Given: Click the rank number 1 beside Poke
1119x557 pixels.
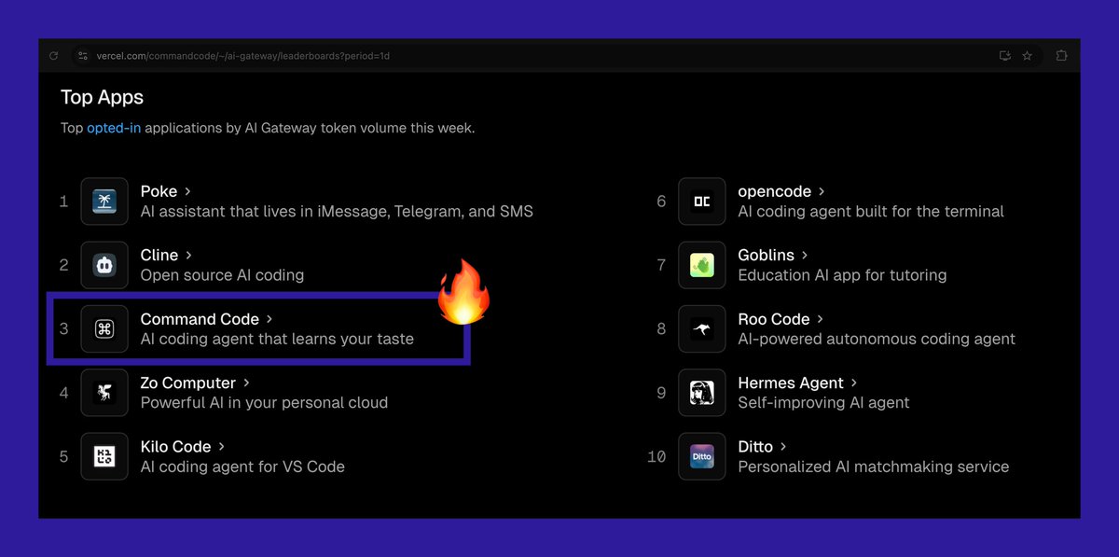Looking at the screenshot, I should pos(63,202).
